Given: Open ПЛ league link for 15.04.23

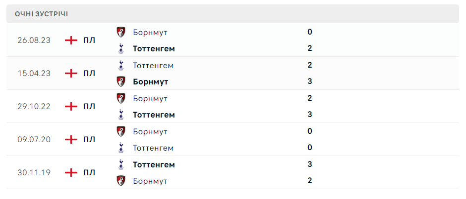Looking at the screenshot, I should pyautogui.click(x=89, y=73).
